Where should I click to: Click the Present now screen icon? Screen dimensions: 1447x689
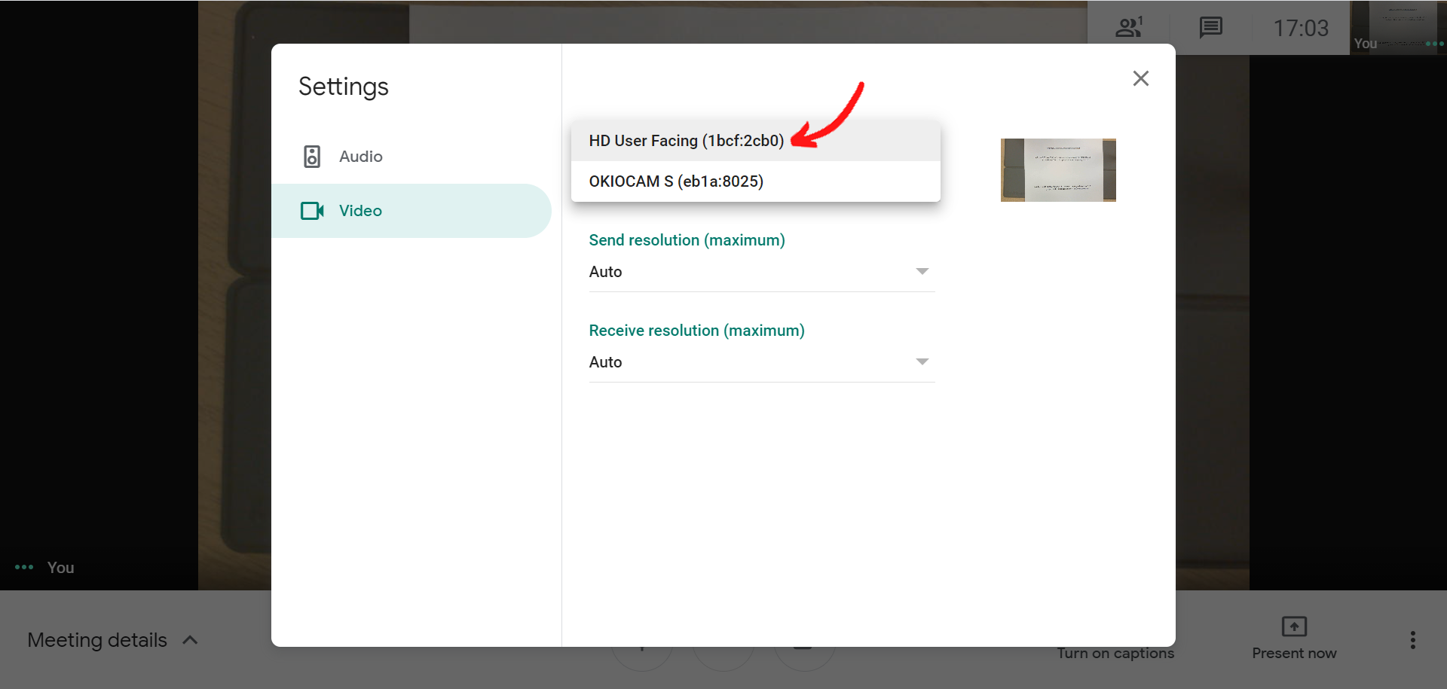point(1293,627)
